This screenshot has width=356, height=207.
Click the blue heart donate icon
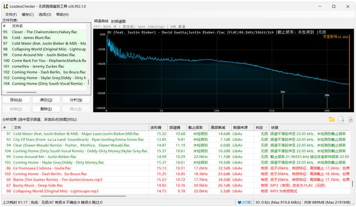pos(239,202)
